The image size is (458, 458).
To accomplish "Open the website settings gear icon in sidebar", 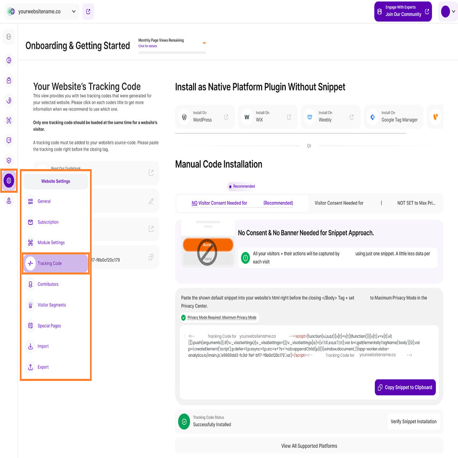I will (x=9, y=181).
